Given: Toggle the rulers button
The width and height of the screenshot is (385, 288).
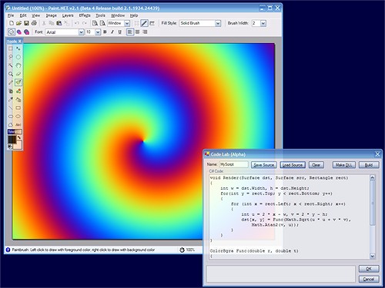Looking at the screenshot, I should pyautogui.click(x=152, y=23).
